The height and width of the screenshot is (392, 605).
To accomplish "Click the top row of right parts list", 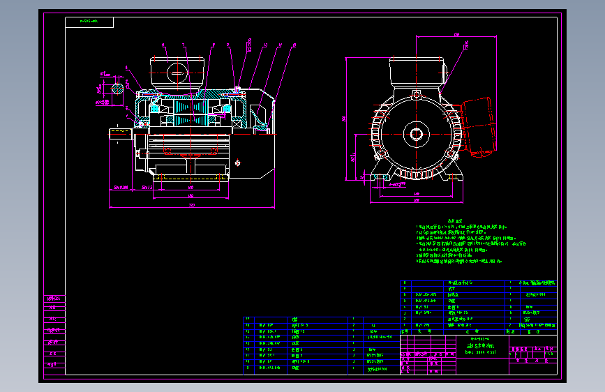I will coord(479,282).
